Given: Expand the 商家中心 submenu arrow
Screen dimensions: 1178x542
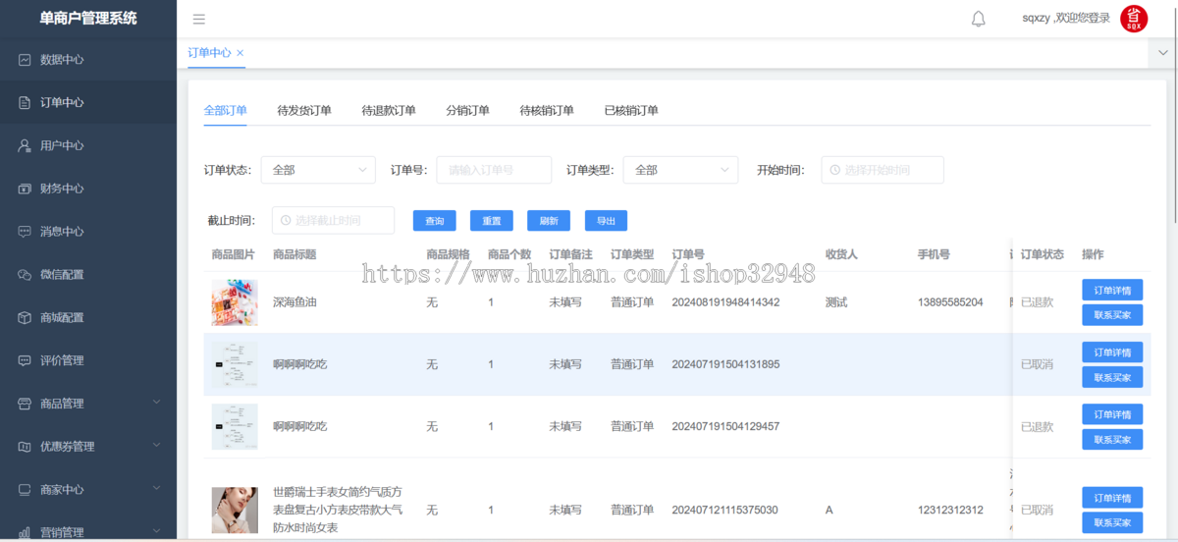Looking at the screenshot, I should (x=157, y=489).
